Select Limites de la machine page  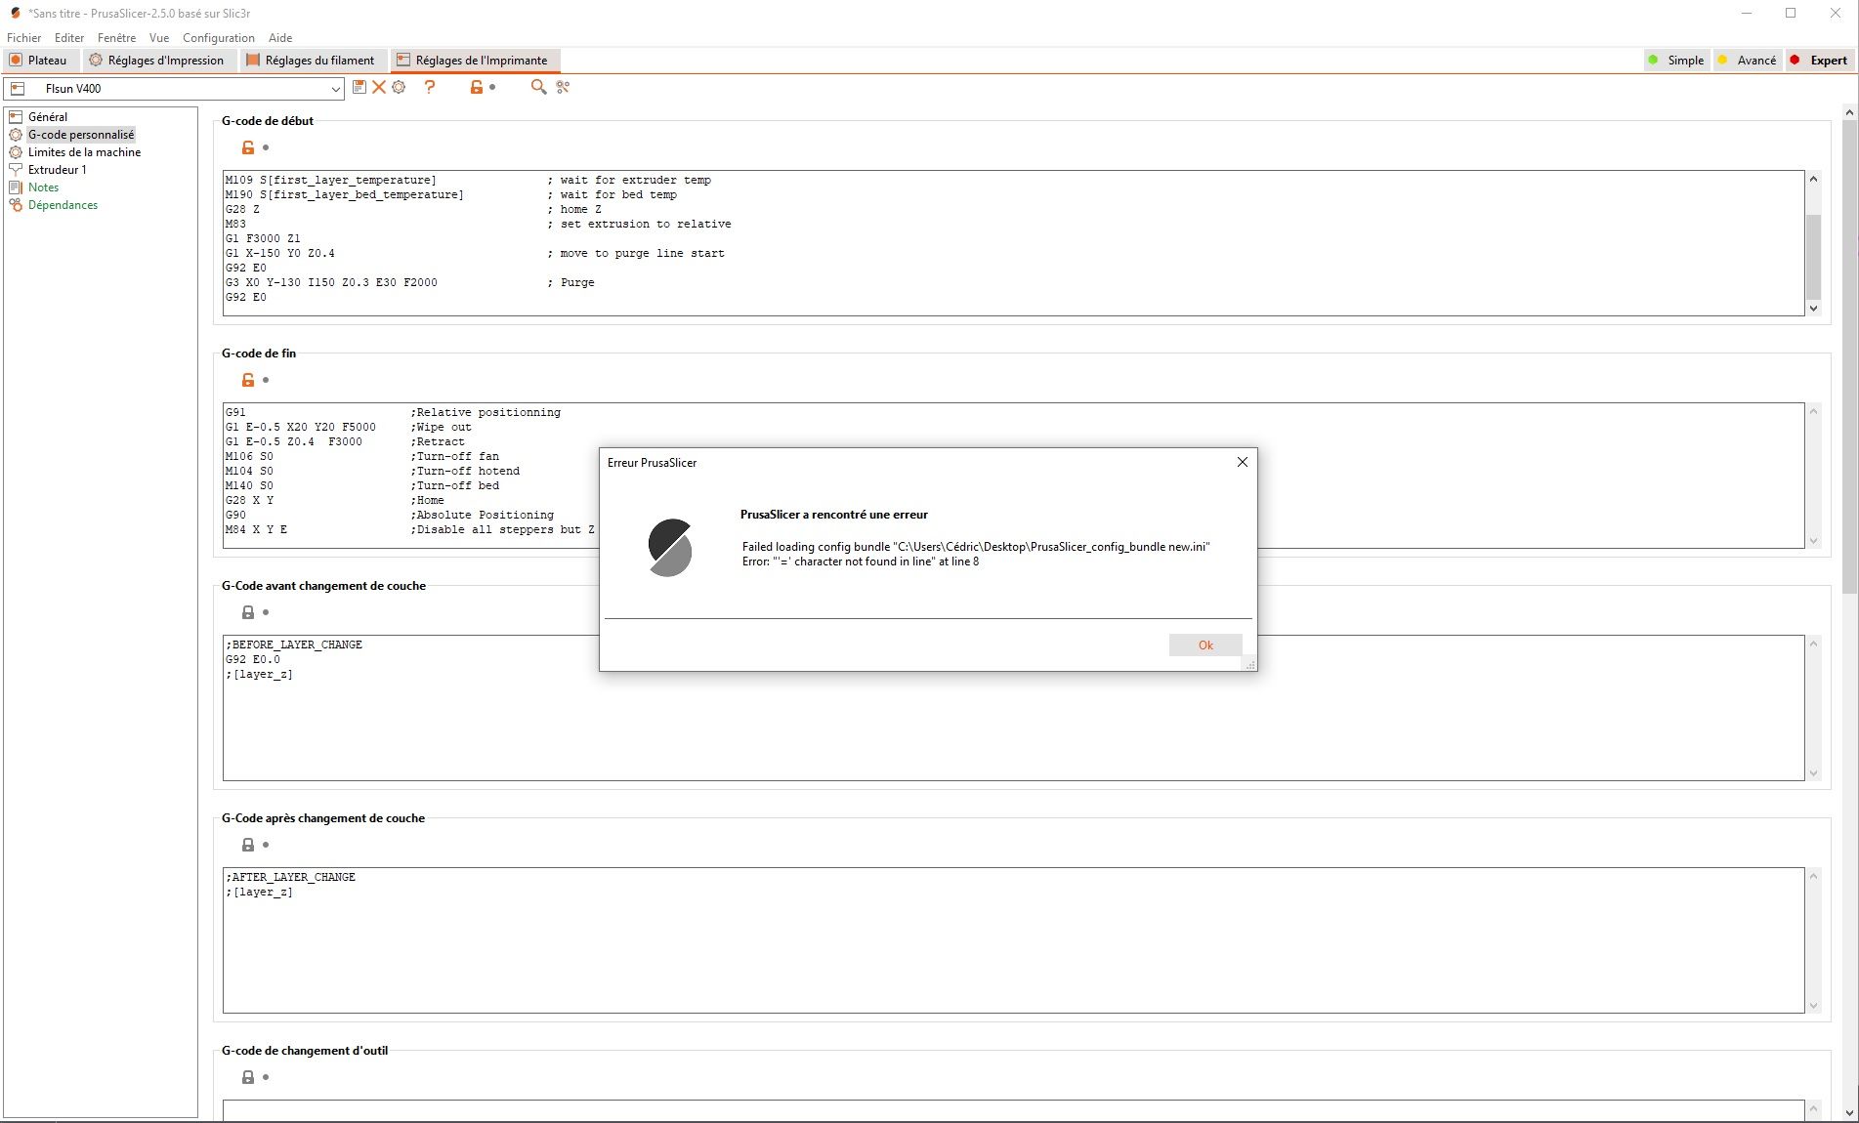[x=84, y=152]
